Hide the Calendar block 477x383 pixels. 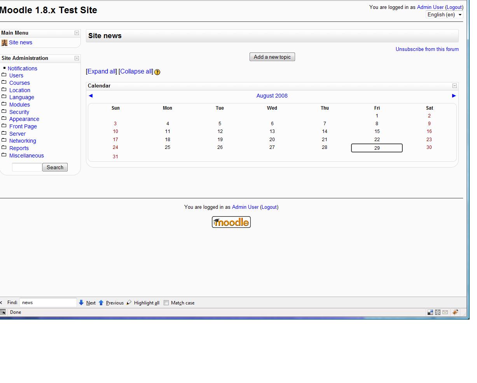454,86
